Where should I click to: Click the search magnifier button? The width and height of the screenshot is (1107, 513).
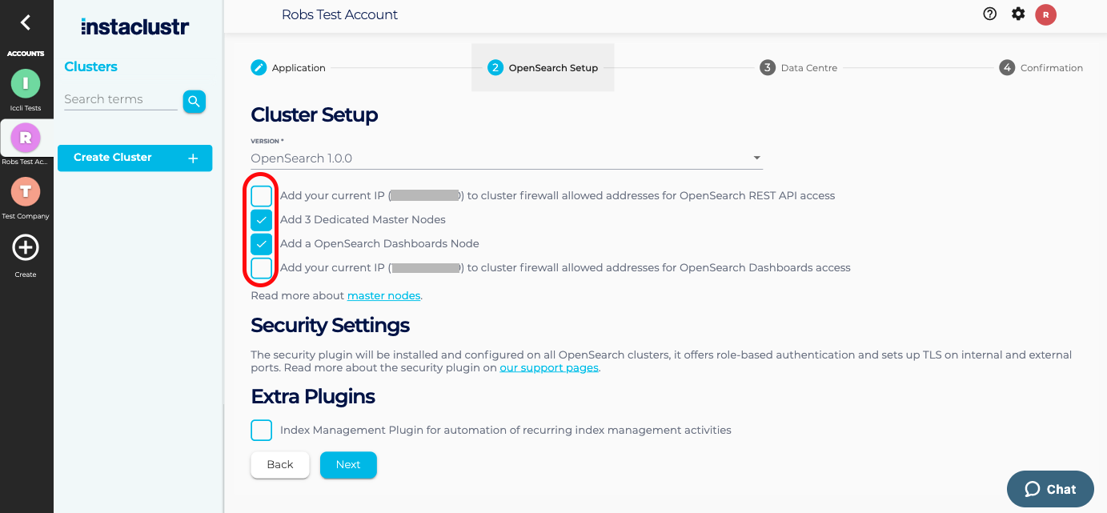pos(194,102)
